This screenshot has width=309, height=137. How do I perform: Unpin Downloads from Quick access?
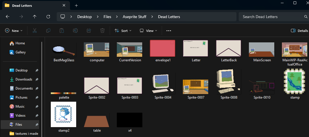point(37,79)
